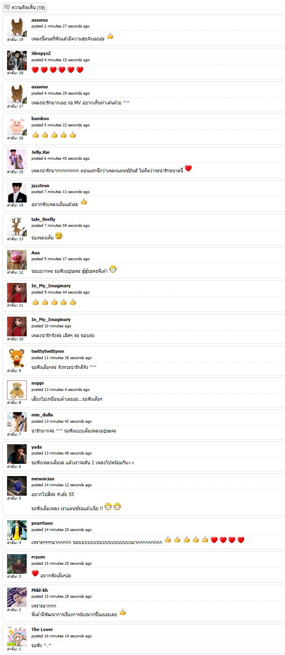Click the comments (19) header tab
This screenshot has width=285, height=655.
[x=25, y=7]
